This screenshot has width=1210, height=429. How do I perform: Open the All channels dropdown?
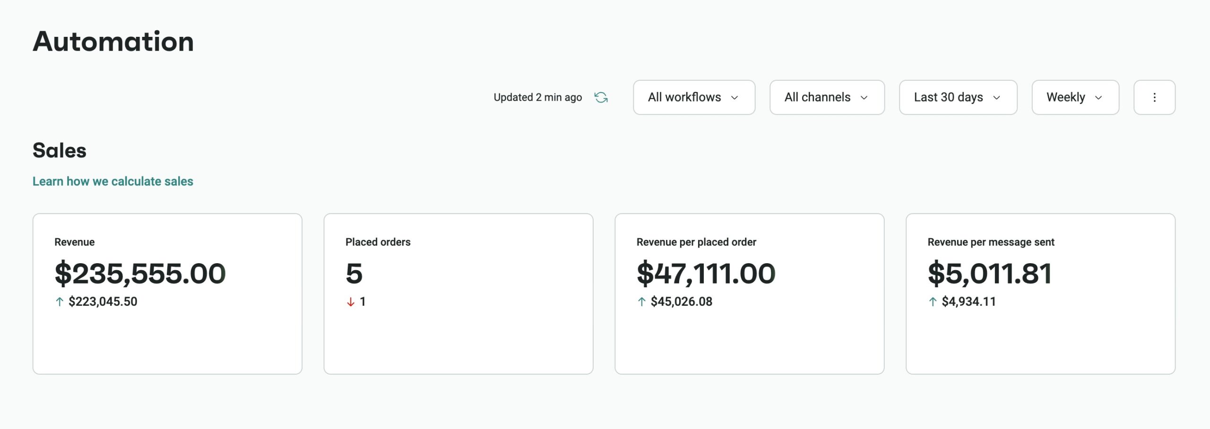pos(827,97)
